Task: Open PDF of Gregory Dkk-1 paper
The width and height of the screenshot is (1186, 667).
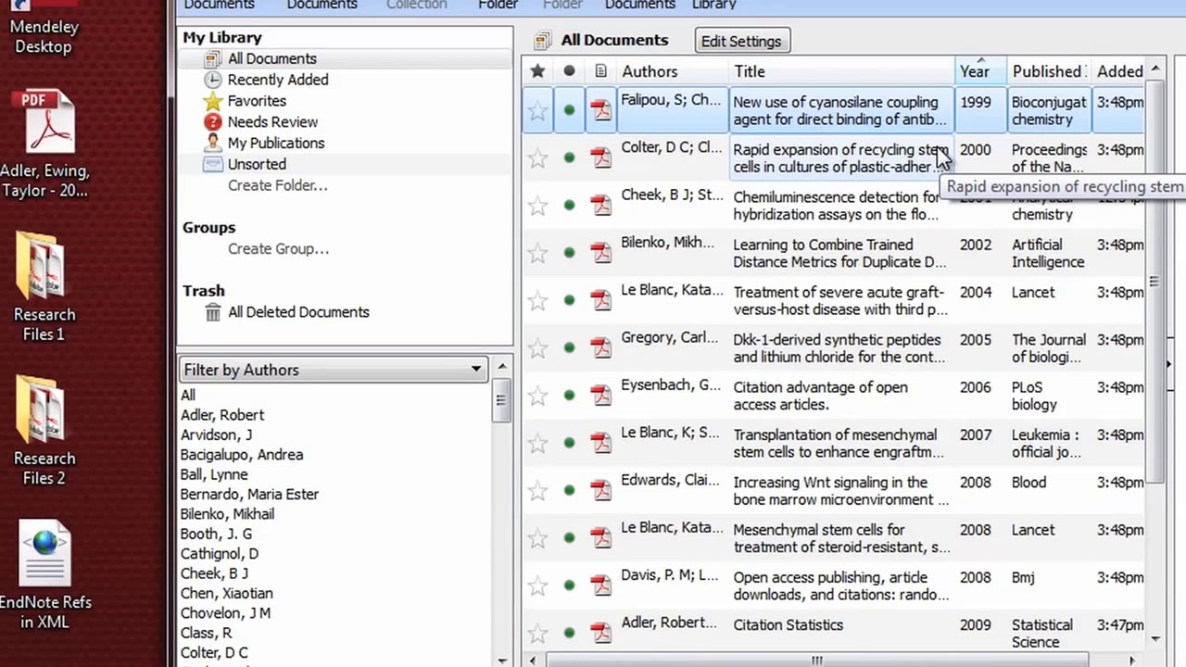Action: click(601, 347)
